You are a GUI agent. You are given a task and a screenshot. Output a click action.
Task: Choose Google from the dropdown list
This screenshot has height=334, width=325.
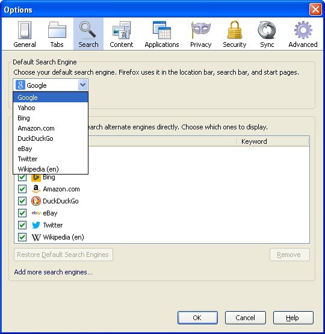[x=51, y=97]
